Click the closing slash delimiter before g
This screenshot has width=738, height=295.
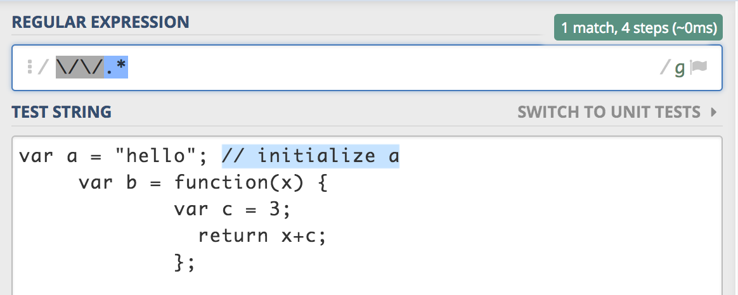point(665,67)
